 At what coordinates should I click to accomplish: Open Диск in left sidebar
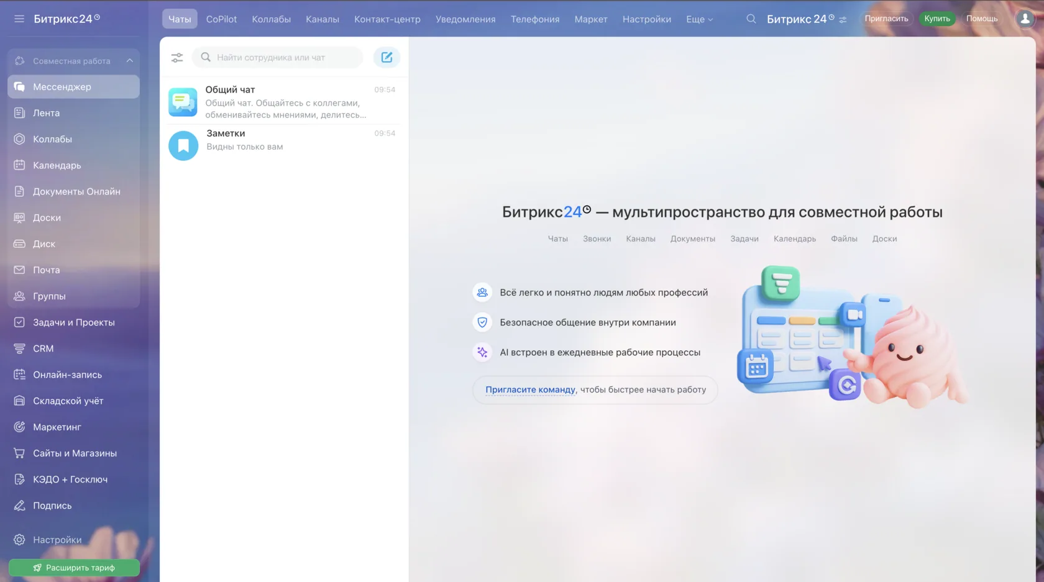click(73, 243)
